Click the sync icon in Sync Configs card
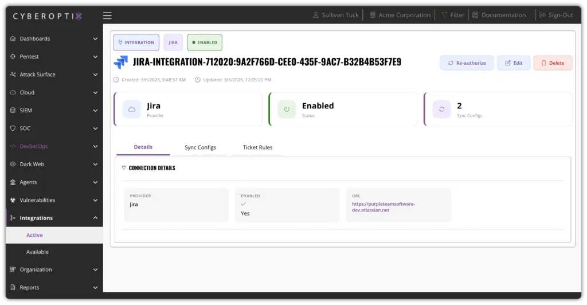This screenshot has height=305, width=587. coord(441,110)
